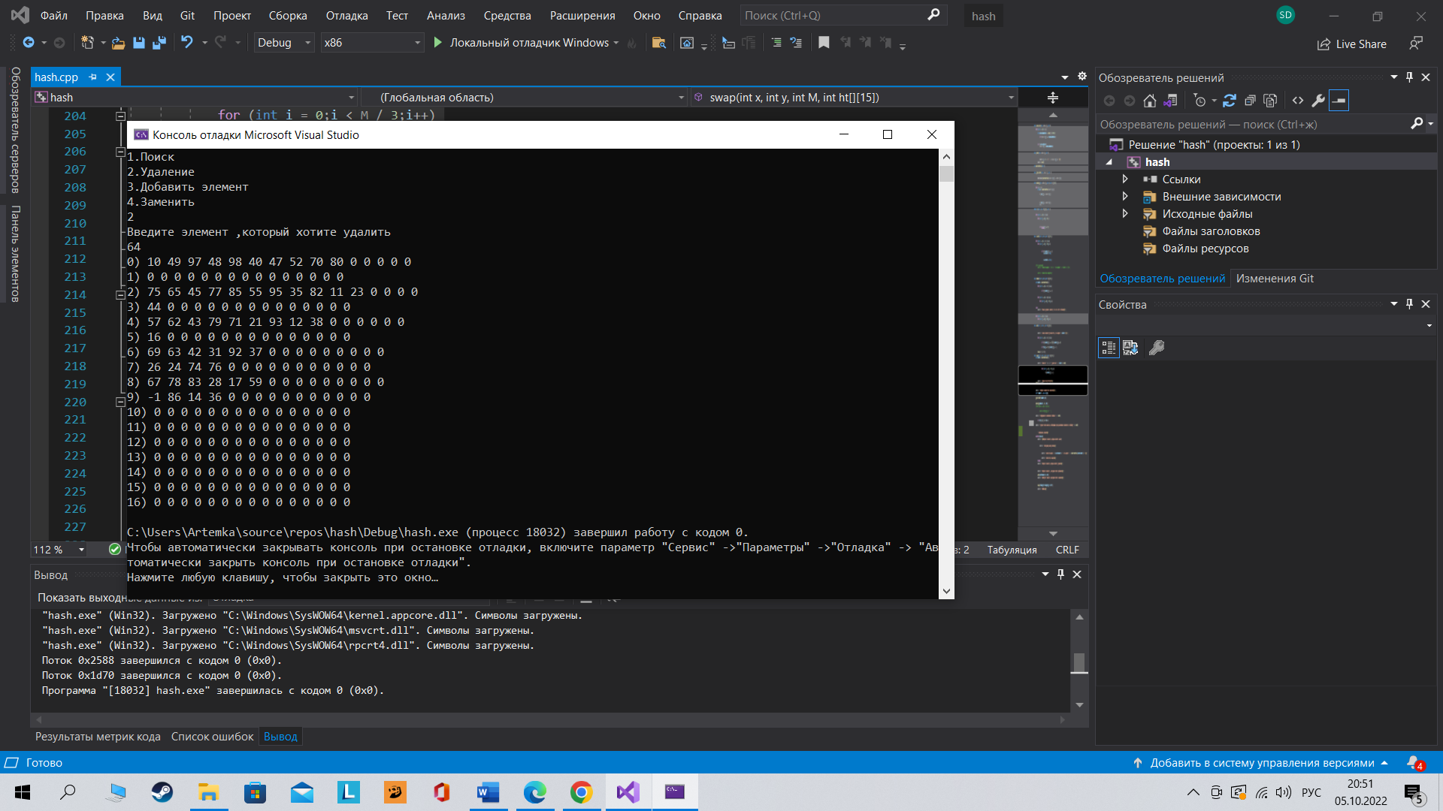Viewport: 1443px width, 811px height.
Task: Comment out the selected lines icon
Action: point(776,43)
